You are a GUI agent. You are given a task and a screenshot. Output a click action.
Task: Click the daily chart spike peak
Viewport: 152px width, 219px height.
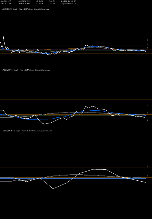pos(3,37)
